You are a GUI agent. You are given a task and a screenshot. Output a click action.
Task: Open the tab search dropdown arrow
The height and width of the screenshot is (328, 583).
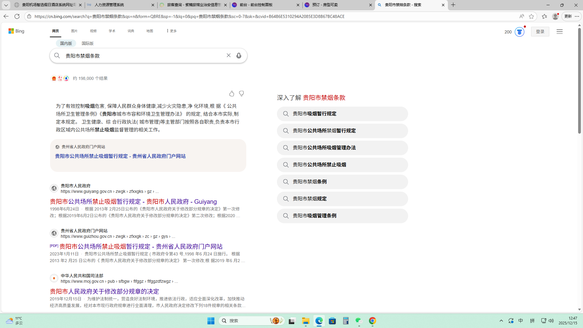(x=6, y=5)
